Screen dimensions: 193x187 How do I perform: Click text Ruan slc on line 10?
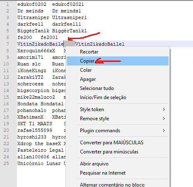pyautogui.click(x=29, y=64)
